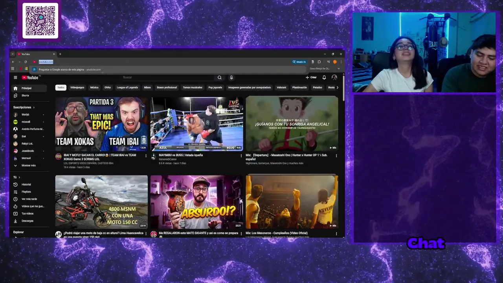The image size is (503, 283).
Task: Open the Team Xokas vs Team Ibai thumbnail
Action: (x=101, y=124)
